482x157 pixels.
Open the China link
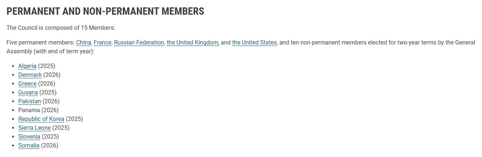click(84, 42)
